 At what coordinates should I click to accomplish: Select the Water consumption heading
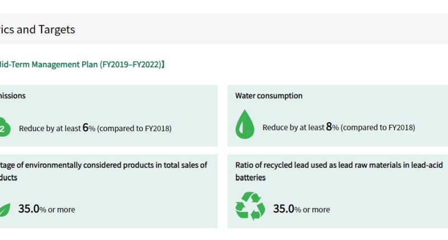(269, 96)
